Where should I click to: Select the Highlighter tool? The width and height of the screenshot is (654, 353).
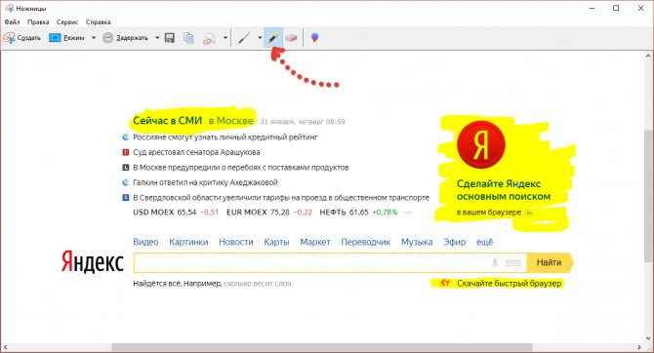[x=273, y=38]
